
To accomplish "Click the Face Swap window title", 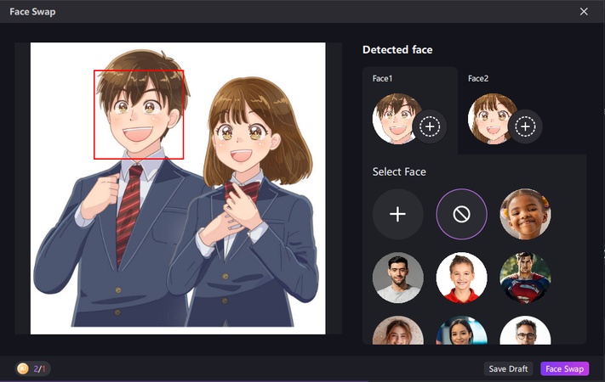I will [x=32, y=12].
